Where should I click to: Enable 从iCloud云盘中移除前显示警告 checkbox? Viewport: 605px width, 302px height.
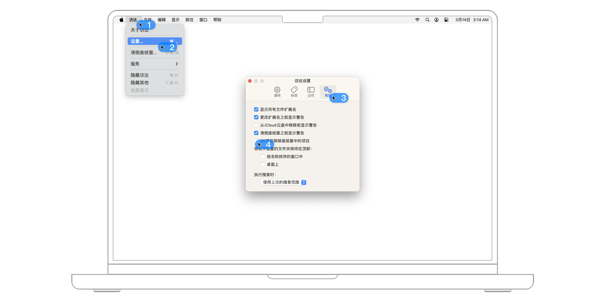coord(256,125)
